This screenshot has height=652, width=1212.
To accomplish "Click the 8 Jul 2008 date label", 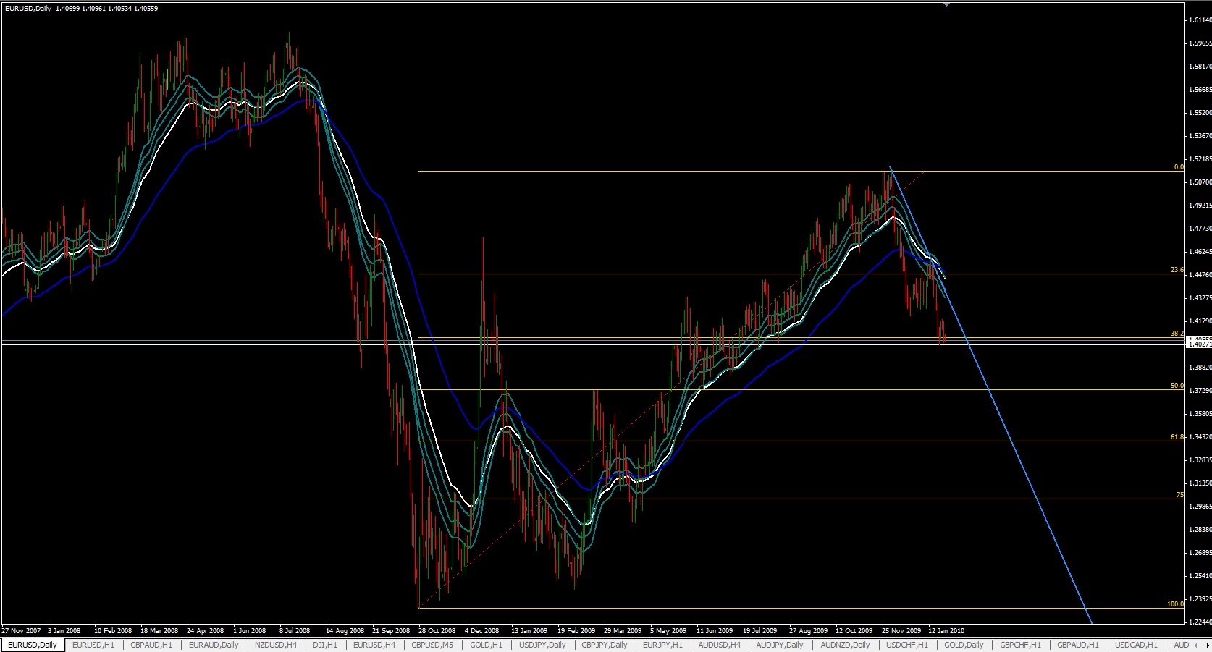I will pyautogui.click(x=294, y=630).
